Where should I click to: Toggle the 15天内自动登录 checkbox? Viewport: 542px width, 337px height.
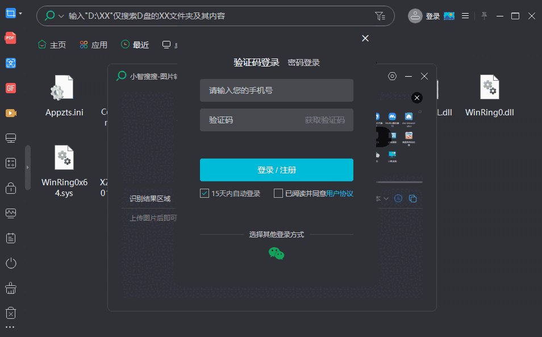pos(205,193)
